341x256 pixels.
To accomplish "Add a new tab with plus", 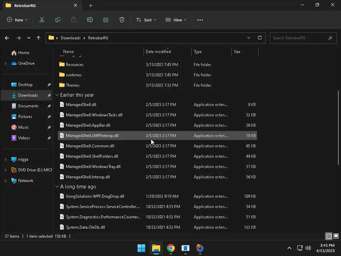I will (x=91, y=6).
